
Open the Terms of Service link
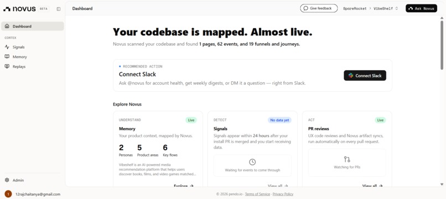(257, 194)
